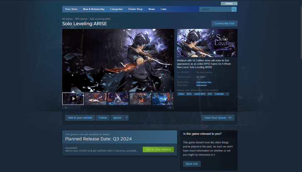302x172 pixels.
Task: Open publisher Netmarble link
Action: [202, 85]
